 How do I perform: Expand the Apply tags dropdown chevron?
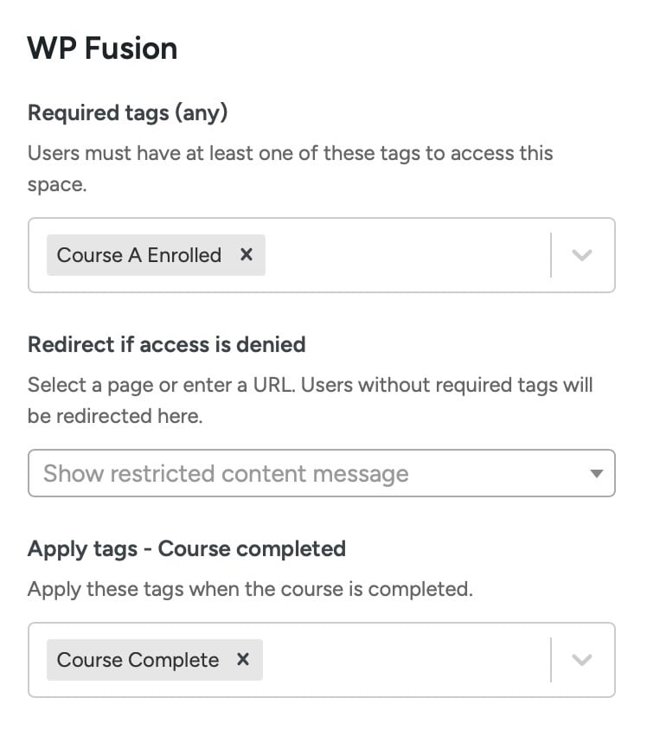point(582,660)
